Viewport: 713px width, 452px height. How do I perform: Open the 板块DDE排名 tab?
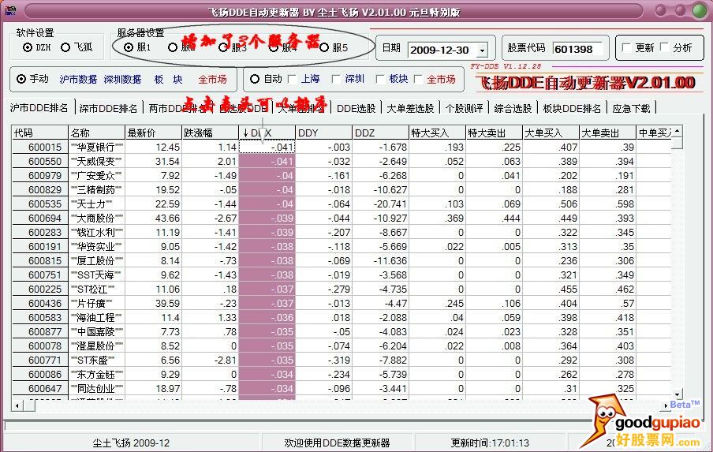572,108
